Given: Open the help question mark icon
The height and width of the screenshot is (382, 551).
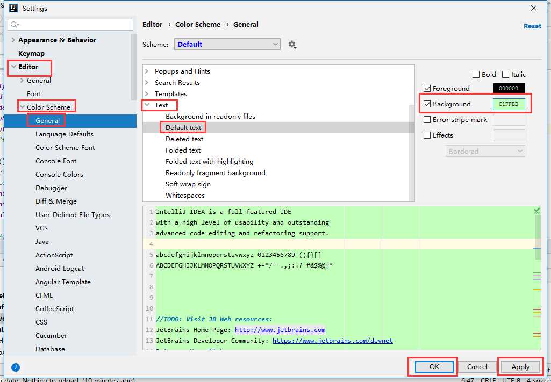Looking at the screenshot, I should (x=16, y=367).
